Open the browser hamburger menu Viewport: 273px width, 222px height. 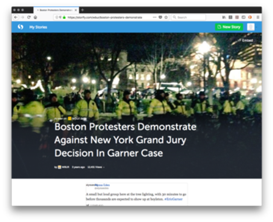click(258, 17)
